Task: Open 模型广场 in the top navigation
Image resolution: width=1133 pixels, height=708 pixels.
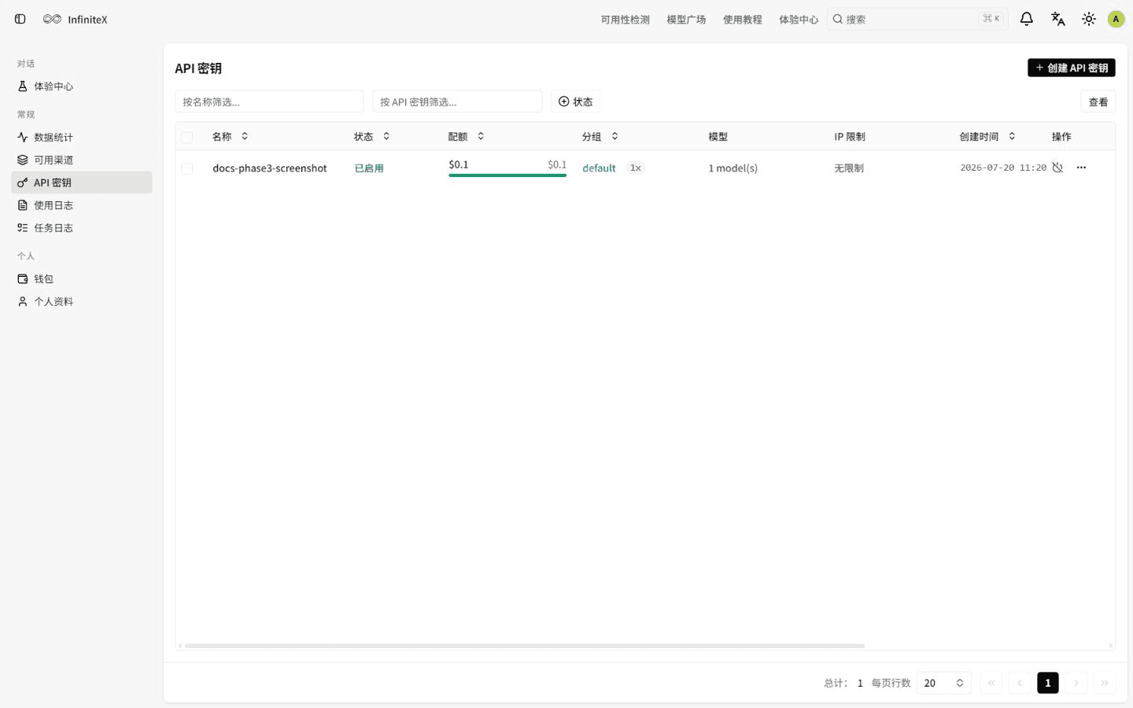Action: point(686,20)
